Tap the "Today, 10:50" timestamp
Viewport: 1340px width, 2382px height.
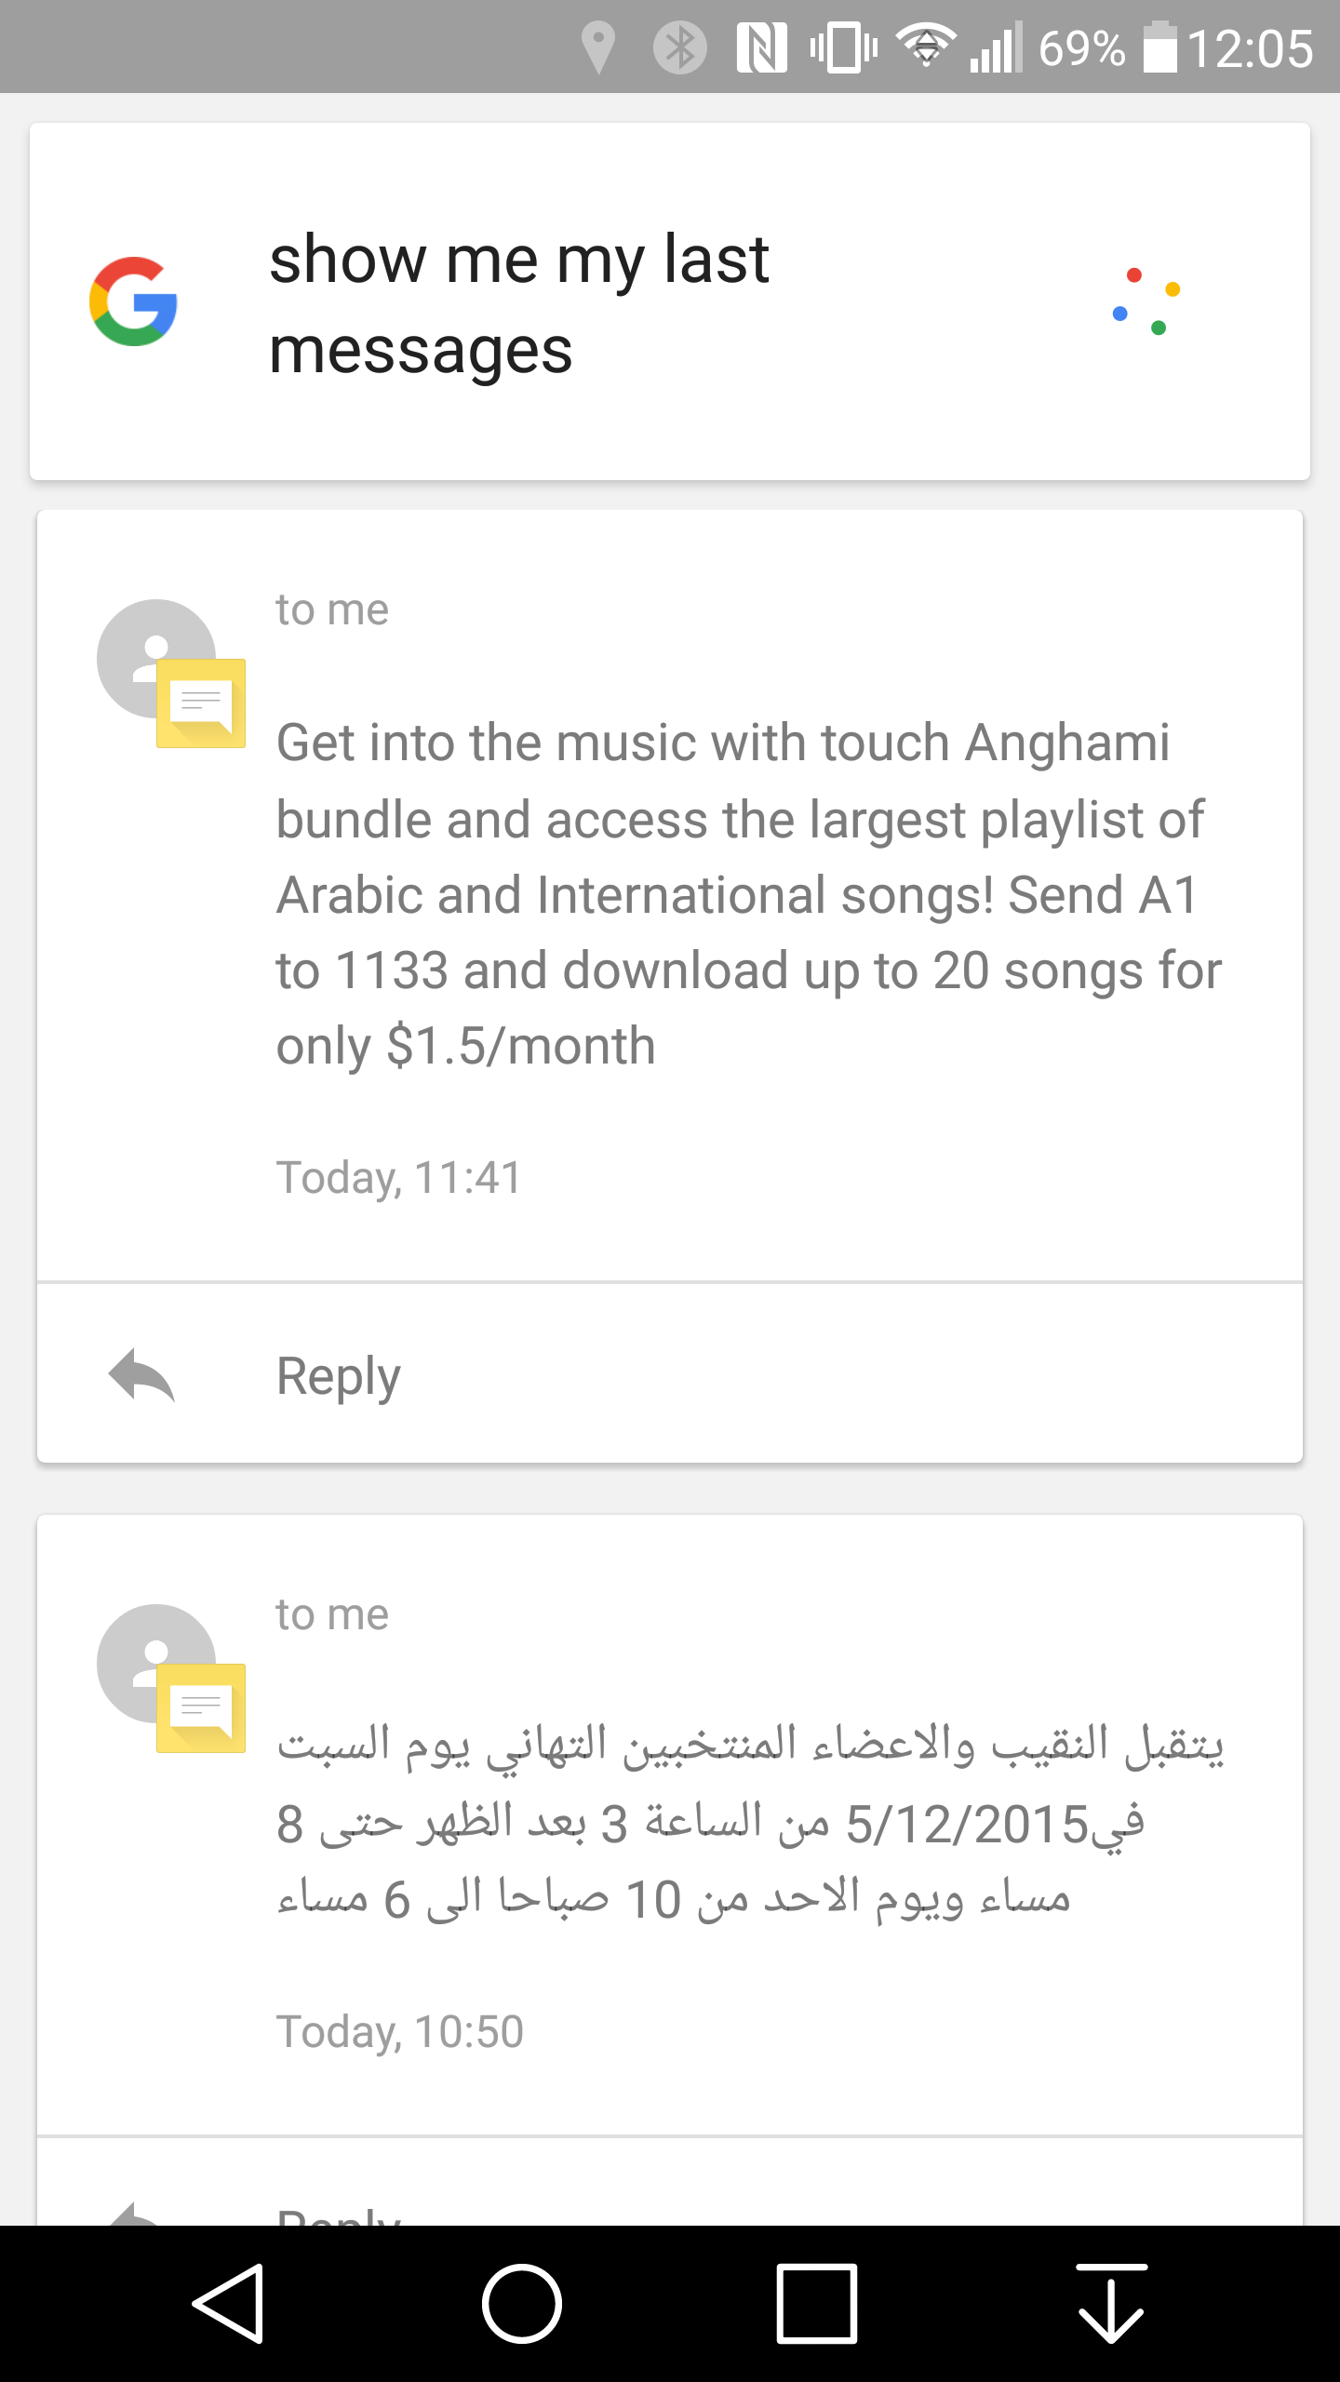click(399, 2031)
